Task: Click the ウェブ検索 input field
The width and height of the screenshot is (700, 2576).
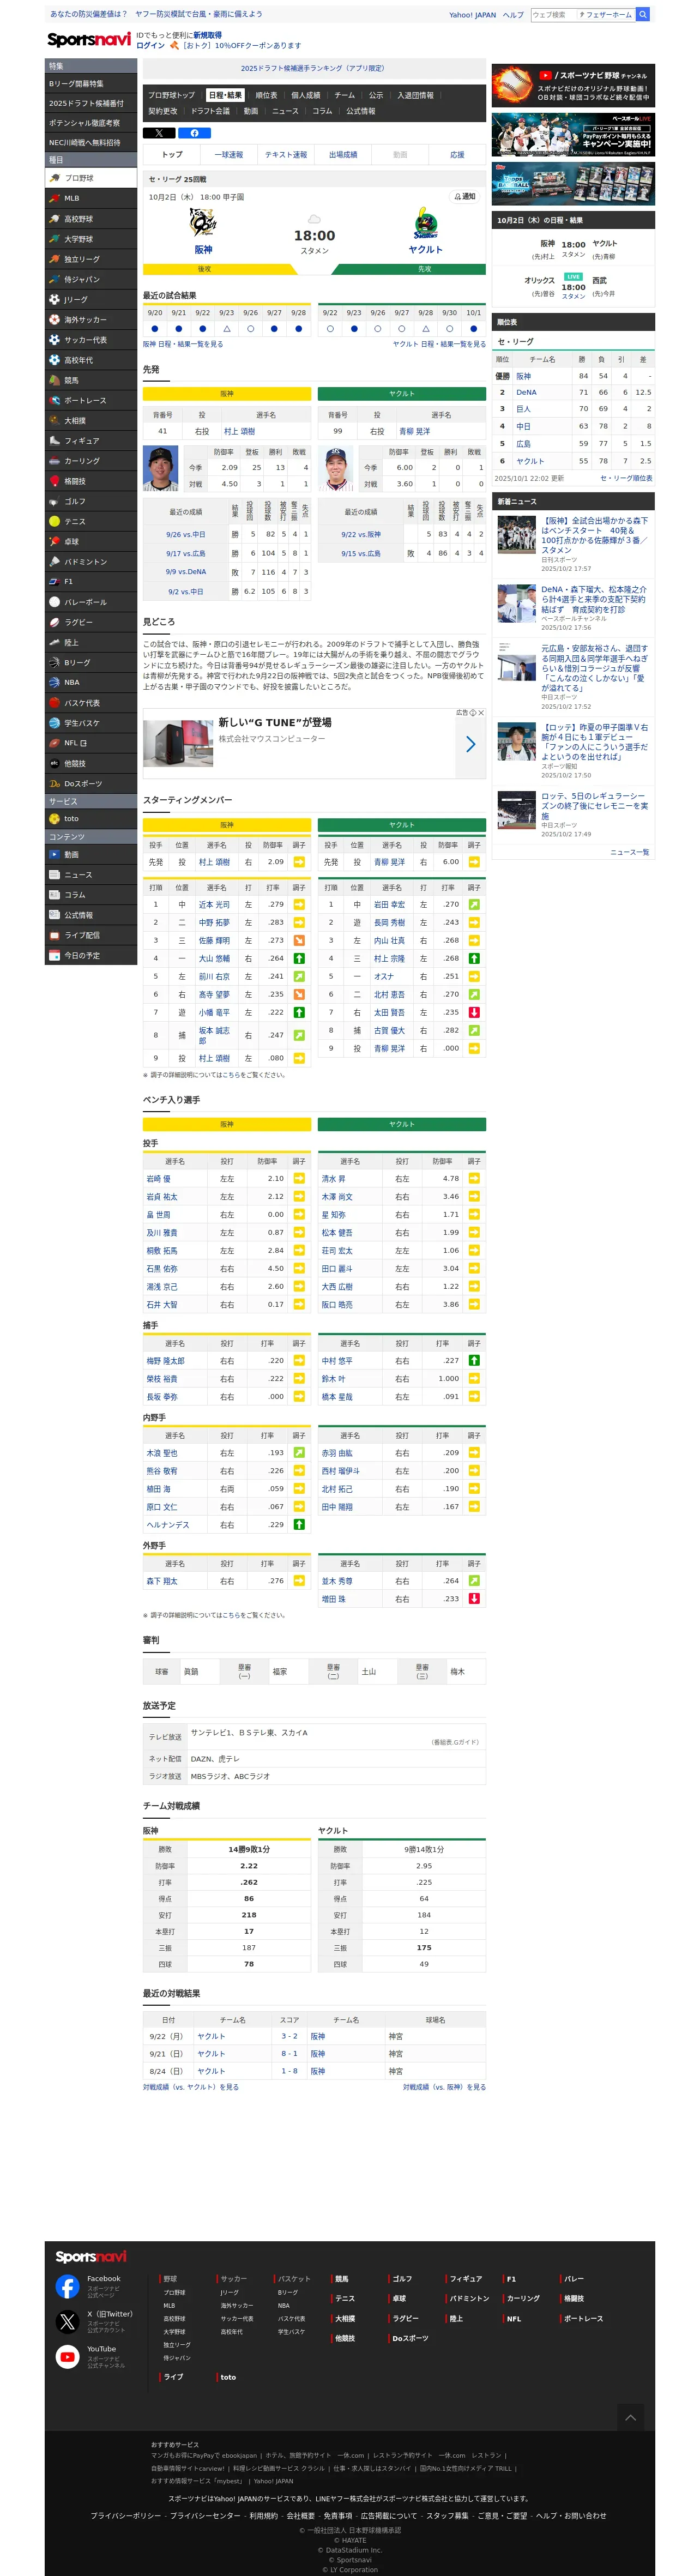Action: tap(554, 14)
